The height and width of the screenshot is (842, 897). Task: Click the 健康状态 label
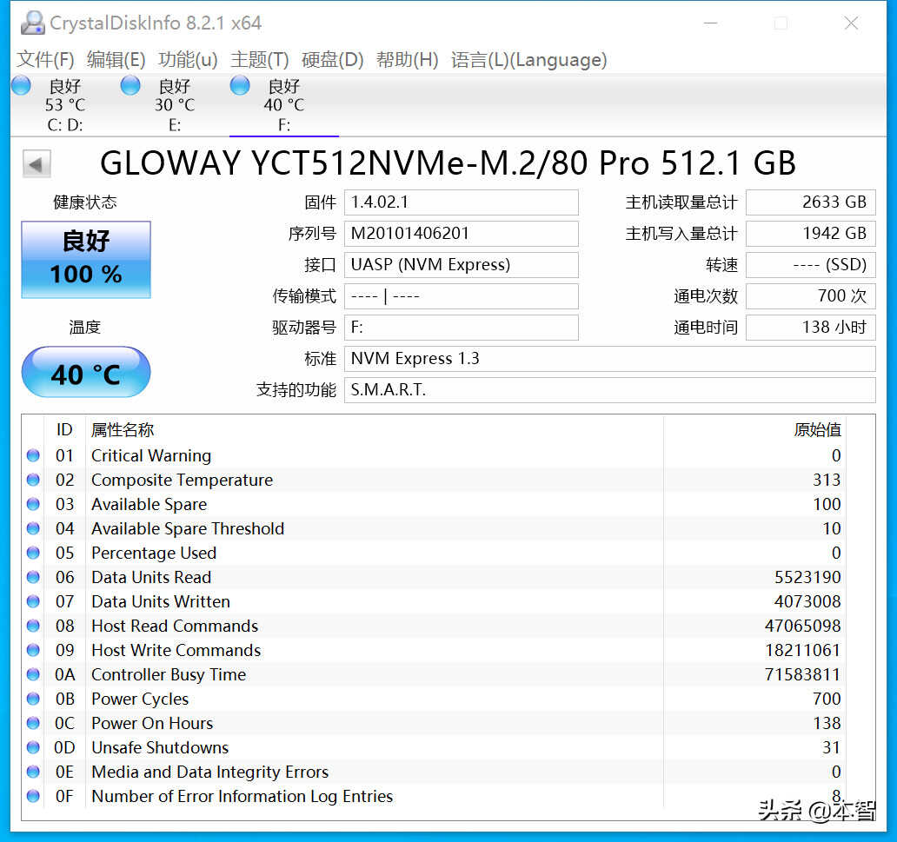pyautogui.click(x=84, y=202)
